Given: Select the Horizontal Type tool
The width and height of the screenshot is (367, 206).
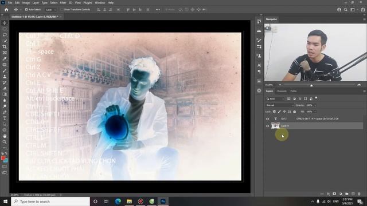Looking at the screenshot, I should click(5, 118).
